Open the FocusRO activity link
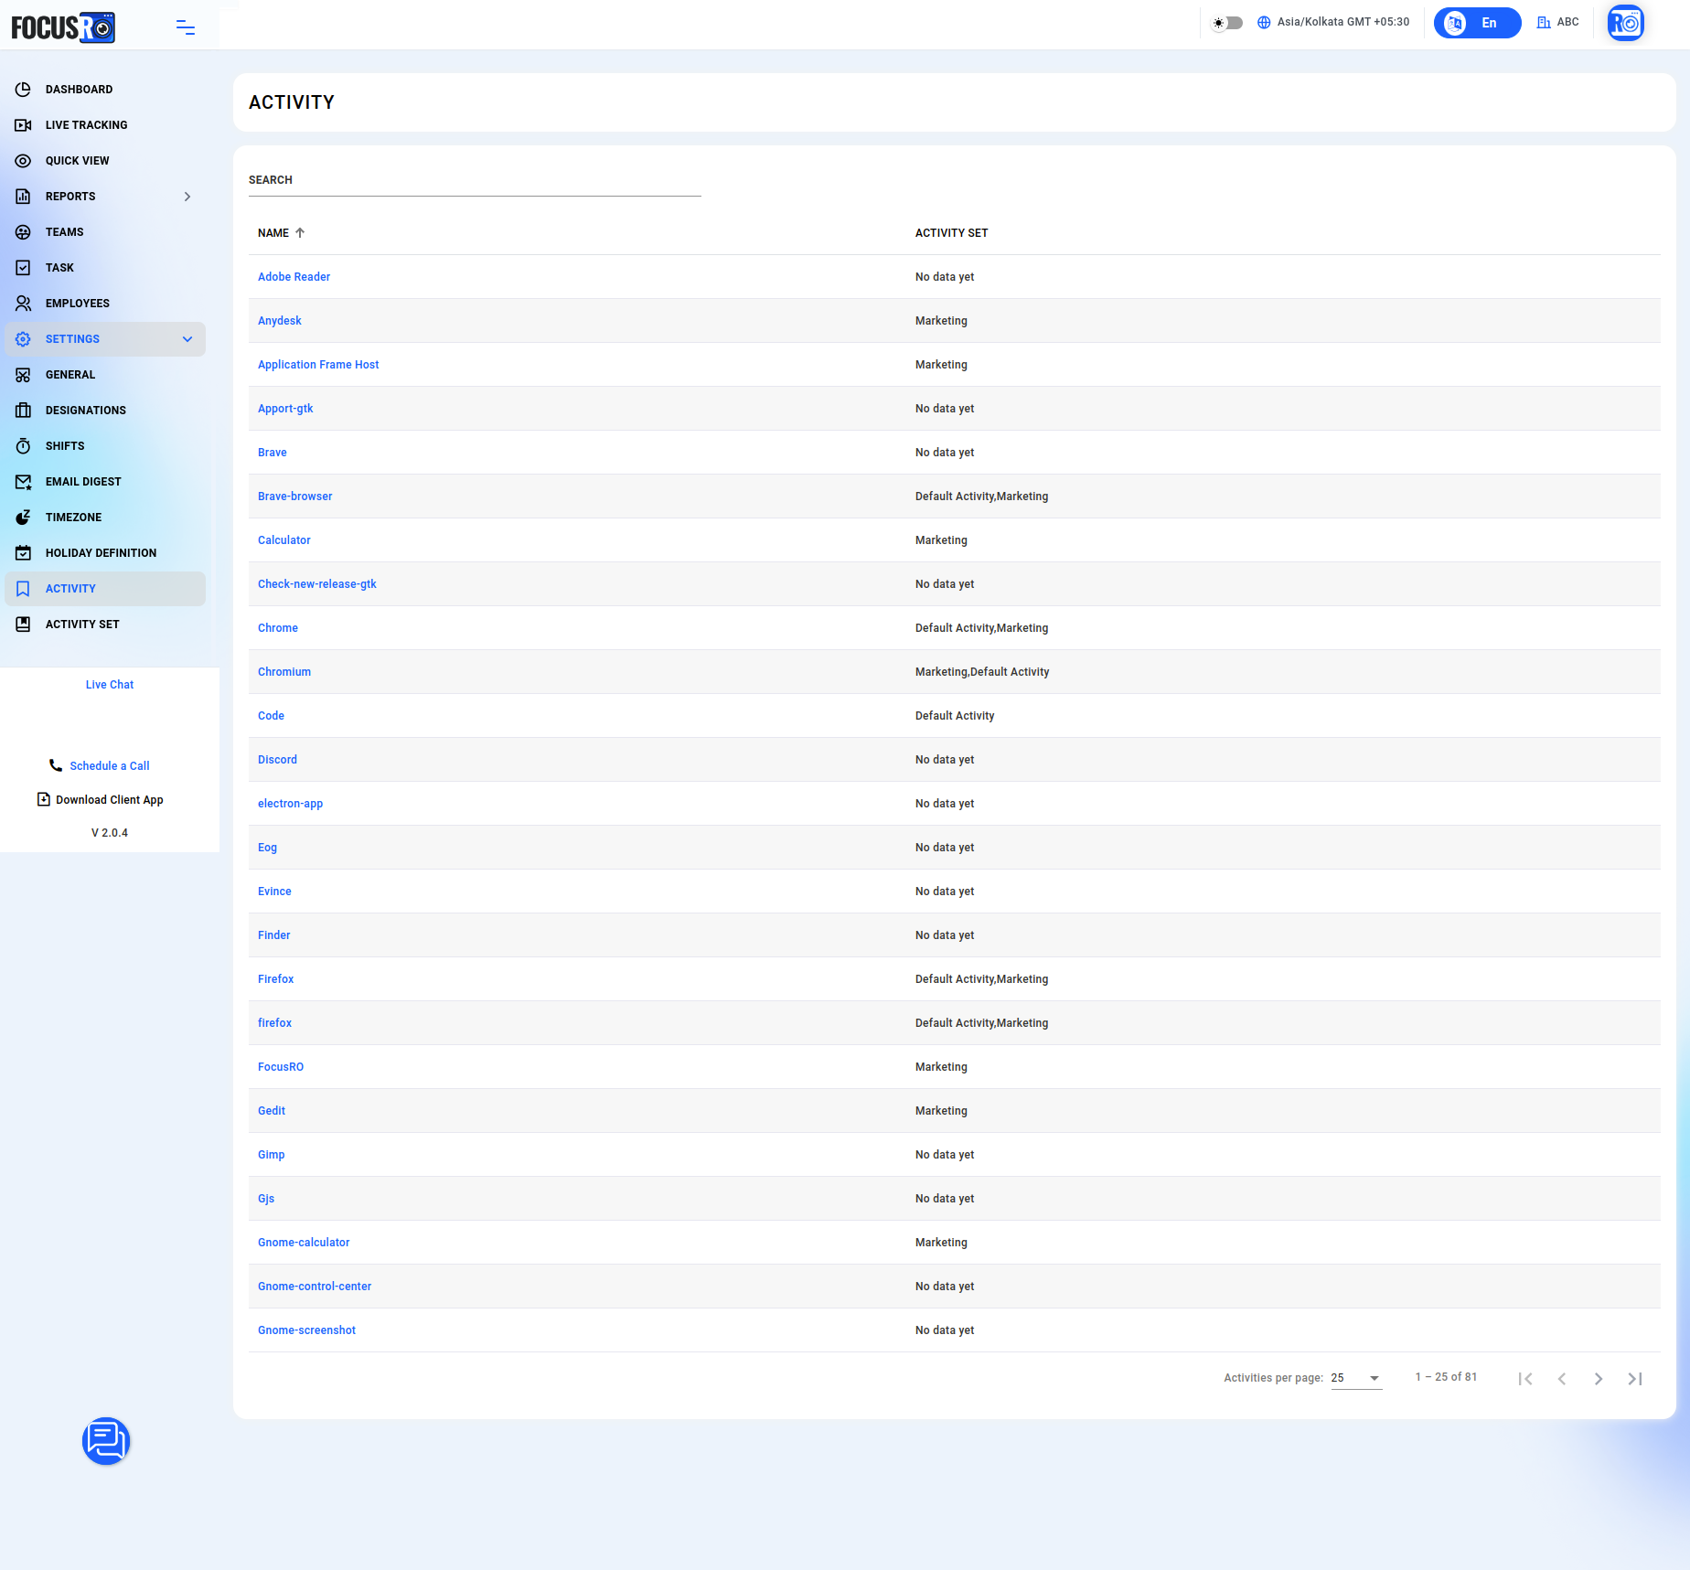Viewport: 1690px width, 1570px height. tap(281, 1067)
